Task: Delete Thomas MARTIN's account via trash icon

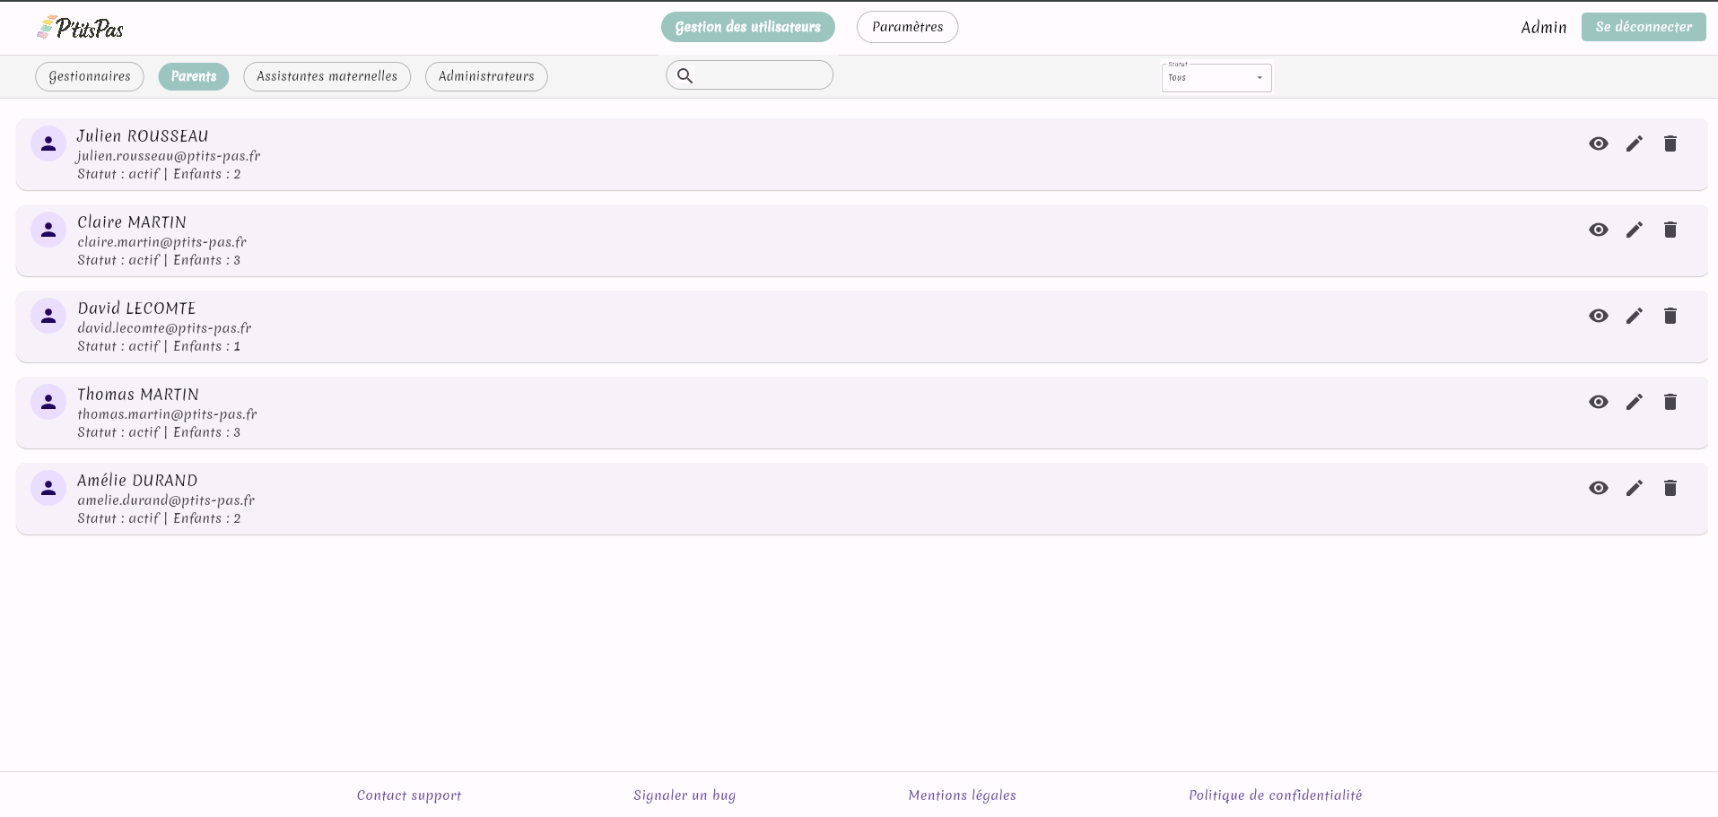Action: coord(1670,402)
